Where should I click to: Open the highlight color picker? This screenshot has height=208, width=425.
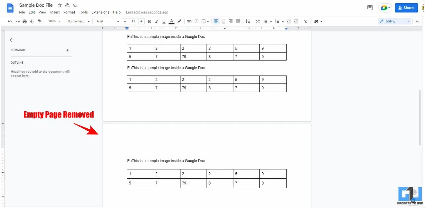pyautogui.click(x=179, y=21)
